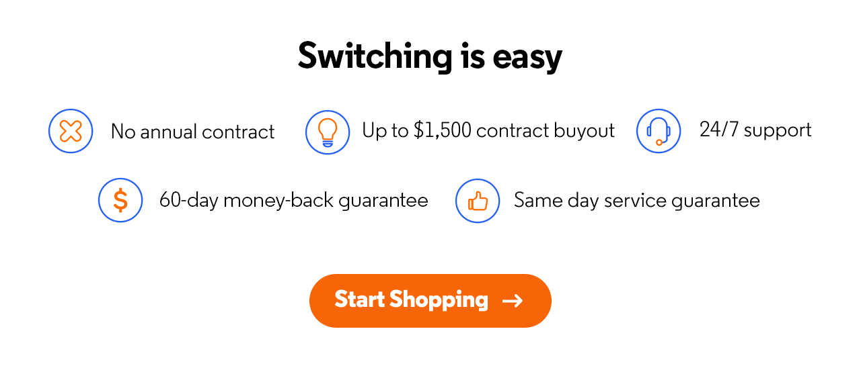Click the thumbs-up icon for same day service

tap(478, 200)
